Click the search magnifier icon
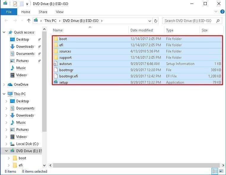Viewport: 226px width, 175px height. (218, 21)
